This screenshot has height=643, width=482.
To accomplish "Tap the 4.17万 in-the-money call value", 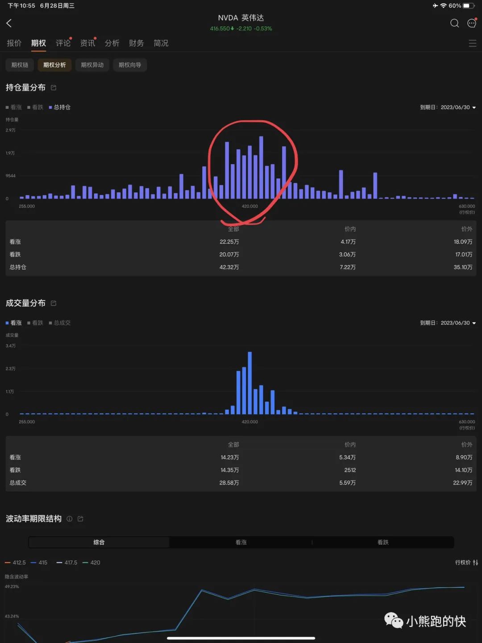I will click(348, 242).
